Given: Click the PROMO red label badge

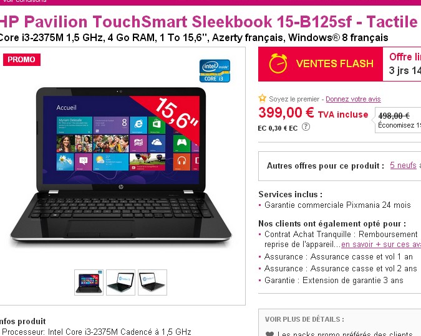Looking at the screenshot, I should tap(22, 60).
